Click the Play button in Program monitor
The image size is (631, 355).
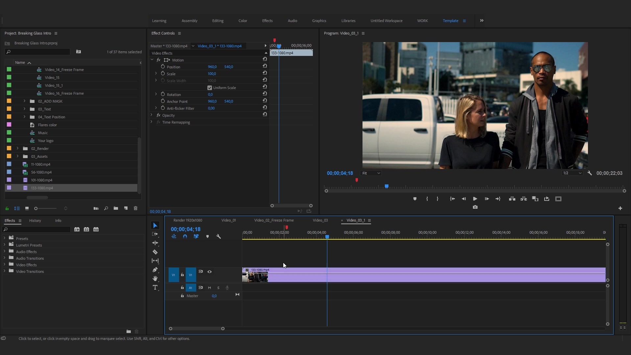click(x=475, y=199)
